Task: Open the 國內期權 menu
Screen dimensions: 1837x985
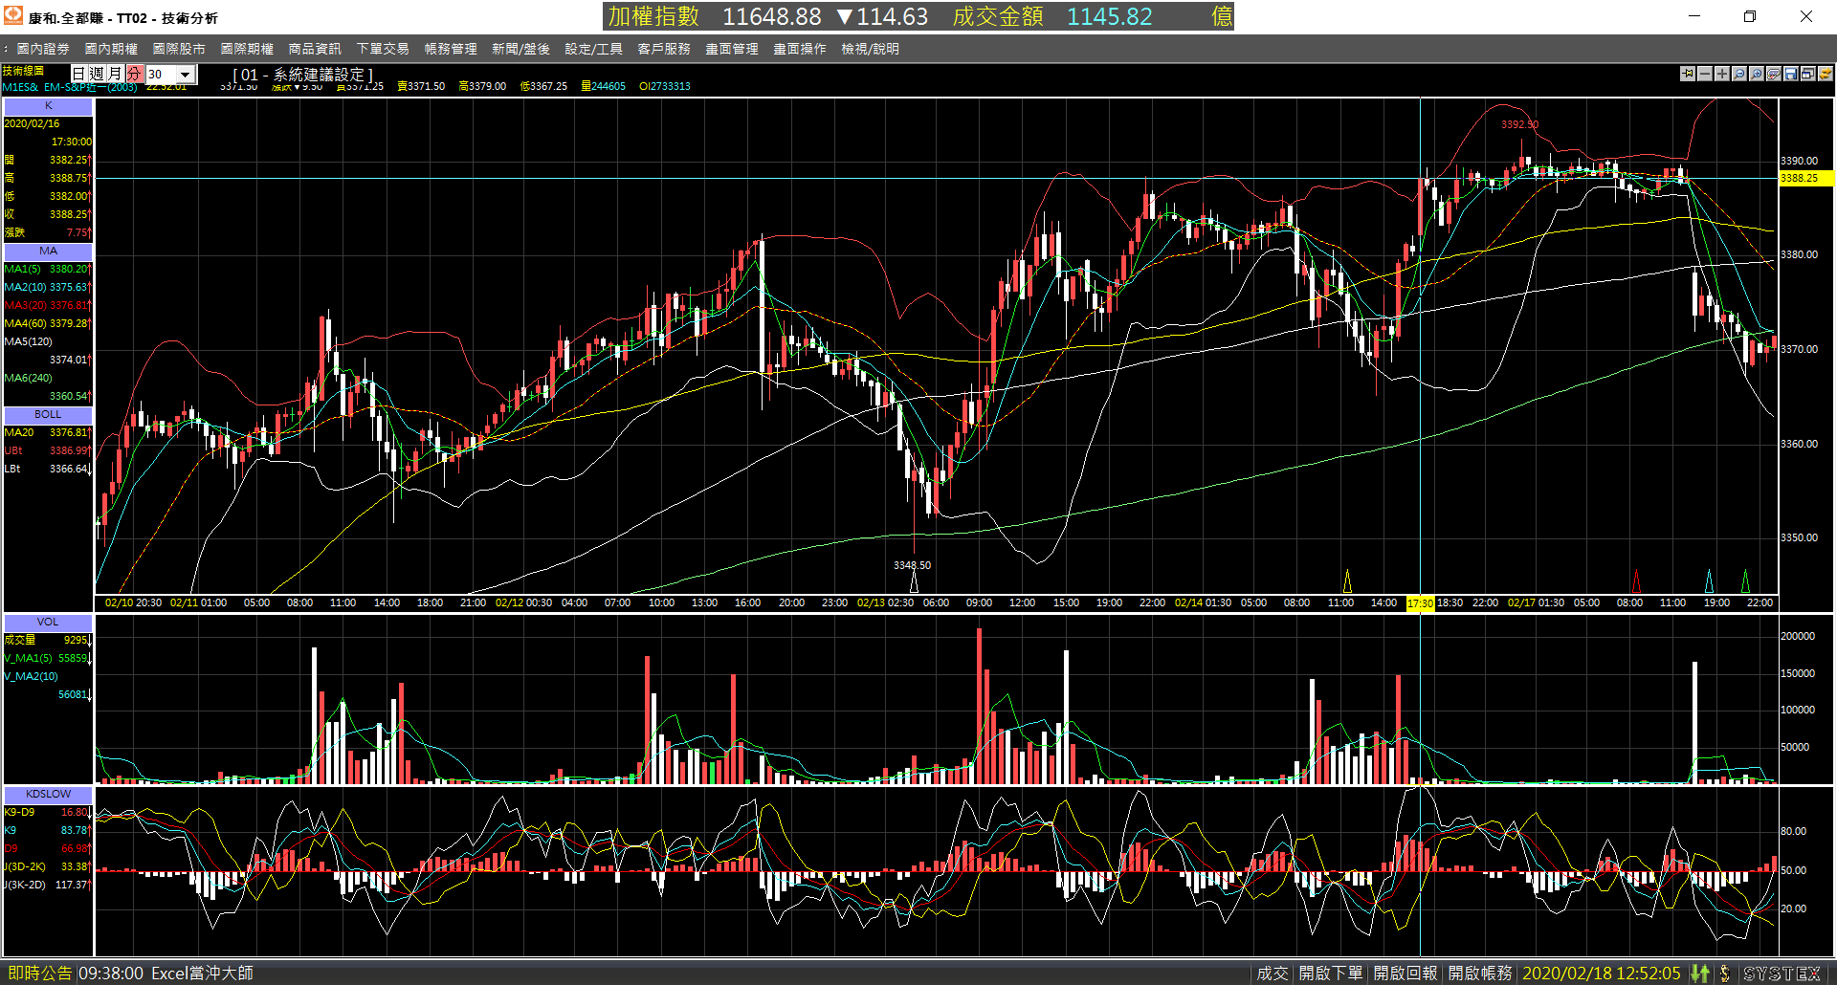Action: tap(111, 49)
